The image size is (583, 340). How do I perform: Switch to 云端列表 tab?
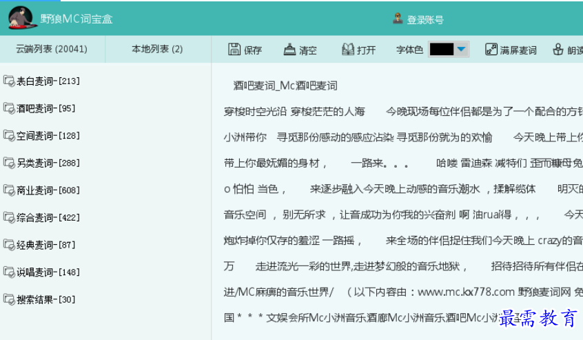click(52, 49)
